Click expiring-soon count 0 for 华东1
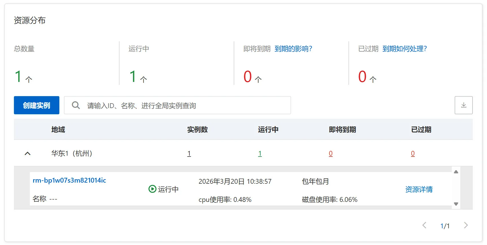Screen dimensions: 487x245 pos(331,154)
